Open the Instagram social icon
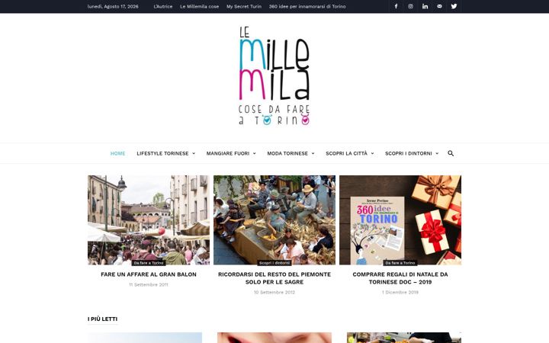Viewport: 549px width, 343px height. 410,6
